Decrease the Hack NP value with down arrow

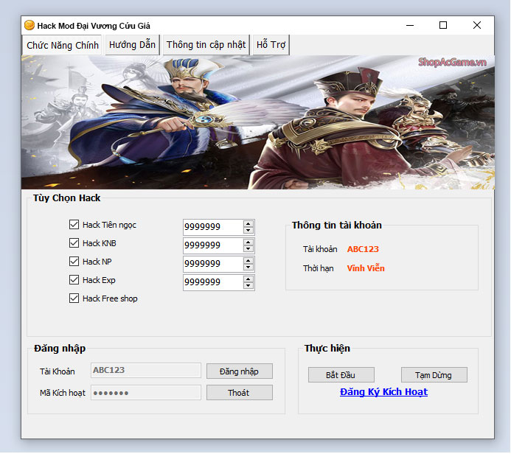pos(248,268)
